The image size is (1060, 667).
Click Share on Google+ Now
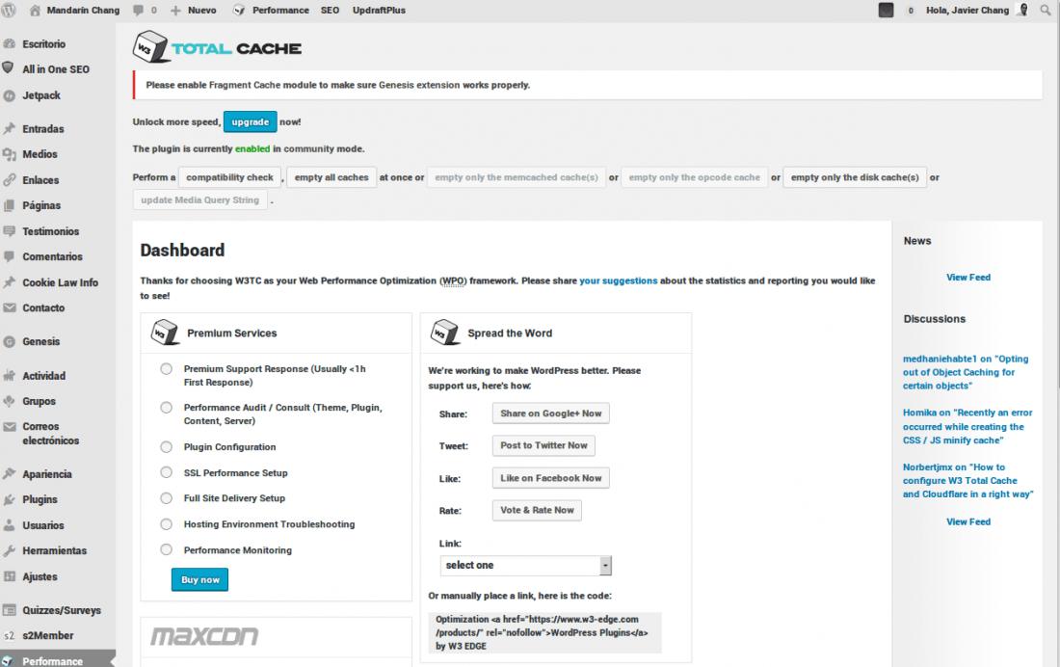pos(551,414)
